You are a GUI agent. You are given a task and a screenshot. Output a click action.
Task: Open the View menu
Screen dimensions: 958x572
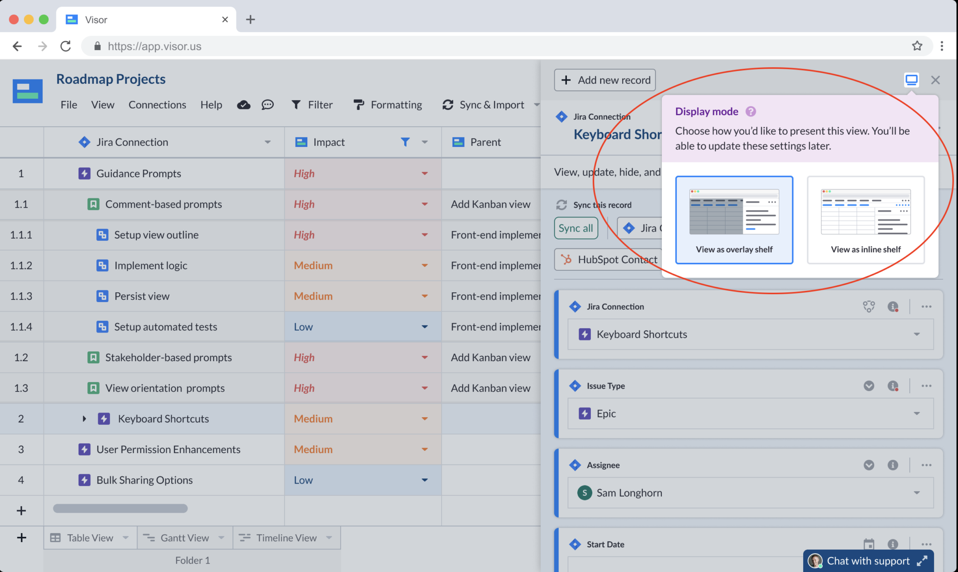[102, 105]
